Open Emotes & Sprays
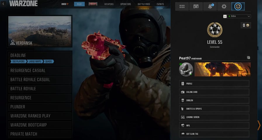The height and width of the screenshot is (140, 262). [x=214, y=109]
